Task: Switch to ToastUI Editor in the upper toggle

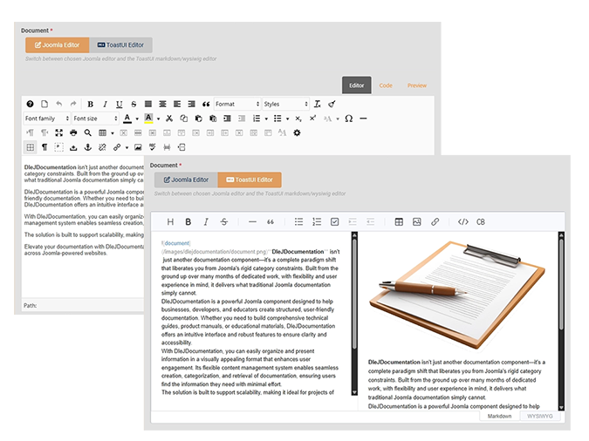Action: tap(121, 44)
